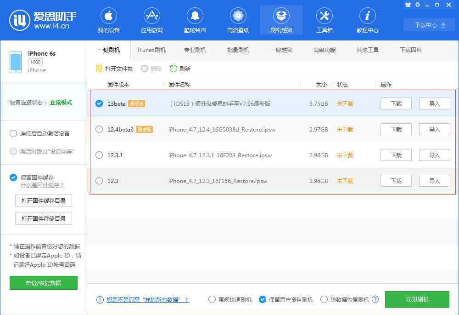The height and width of the screenshot is (315, 459).
Task: Switch to 一键越狱 tab
Action: tap(281, 50)
